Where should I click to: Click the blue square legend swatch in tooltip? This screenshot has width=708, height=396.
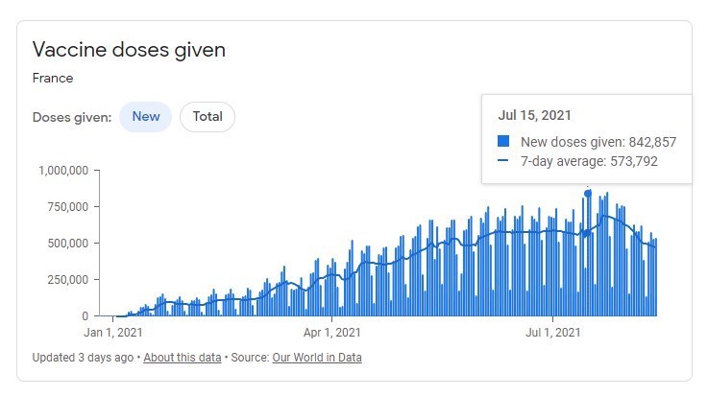(x=503, y=142)
